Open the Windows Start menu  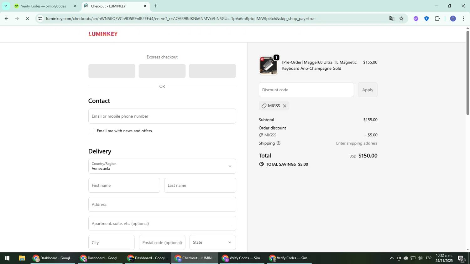pyautogui.click(x=7, y=258)
